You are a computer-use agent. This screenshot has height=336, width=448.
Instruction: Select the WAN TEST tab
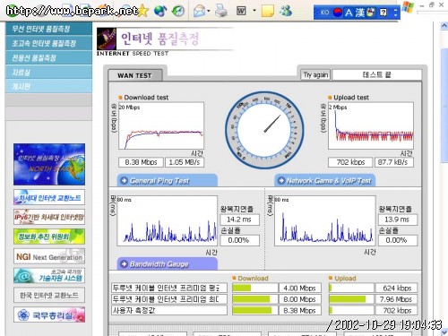tap(134, 75)
